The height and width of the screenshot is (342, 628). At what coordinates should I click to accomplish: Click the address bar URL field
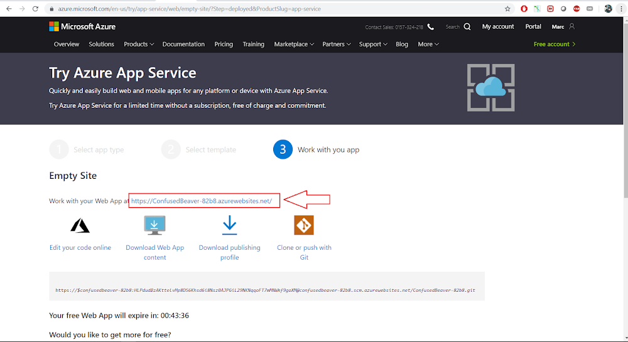(276, 9)
